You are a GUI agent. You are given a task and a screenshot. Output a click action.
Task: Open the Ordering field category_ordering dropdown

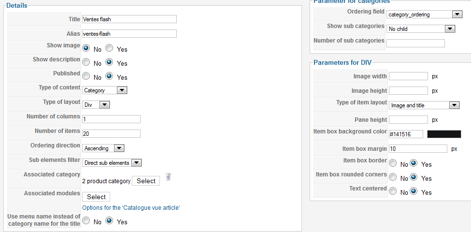click(x=424, y=14)
